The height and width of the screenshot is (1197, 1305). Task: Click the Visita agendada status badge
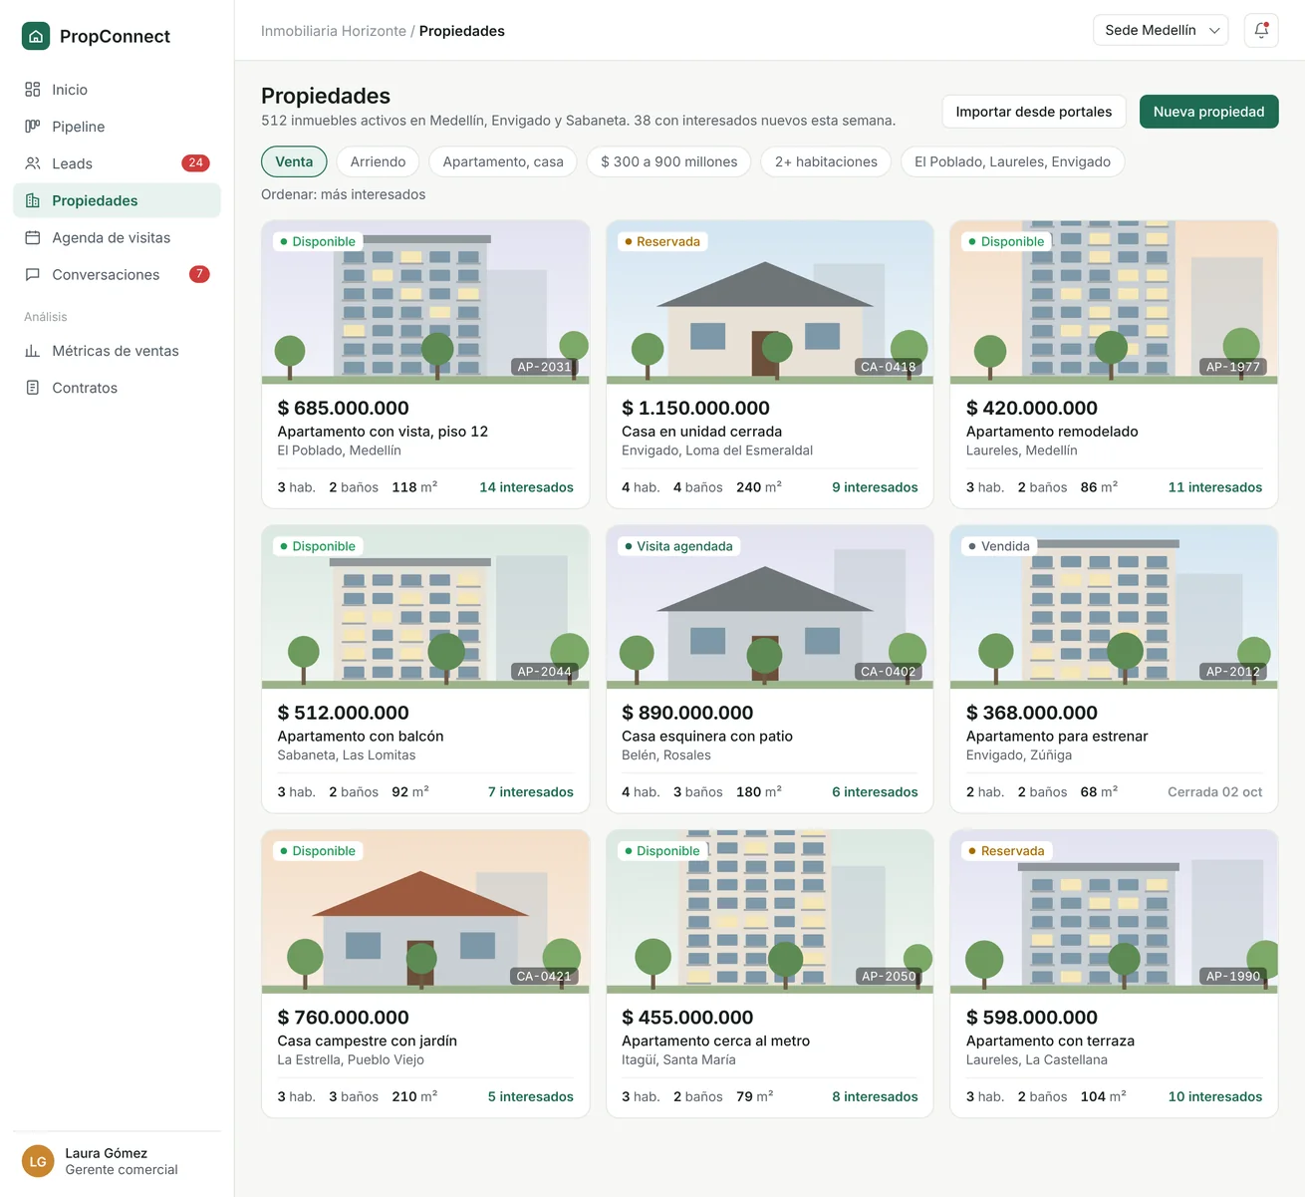coord(678,546)
